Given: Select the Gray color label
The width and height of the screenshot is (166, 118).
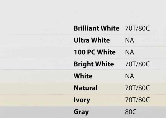Looking at the screenshot, I should click(x=81, y=112).
